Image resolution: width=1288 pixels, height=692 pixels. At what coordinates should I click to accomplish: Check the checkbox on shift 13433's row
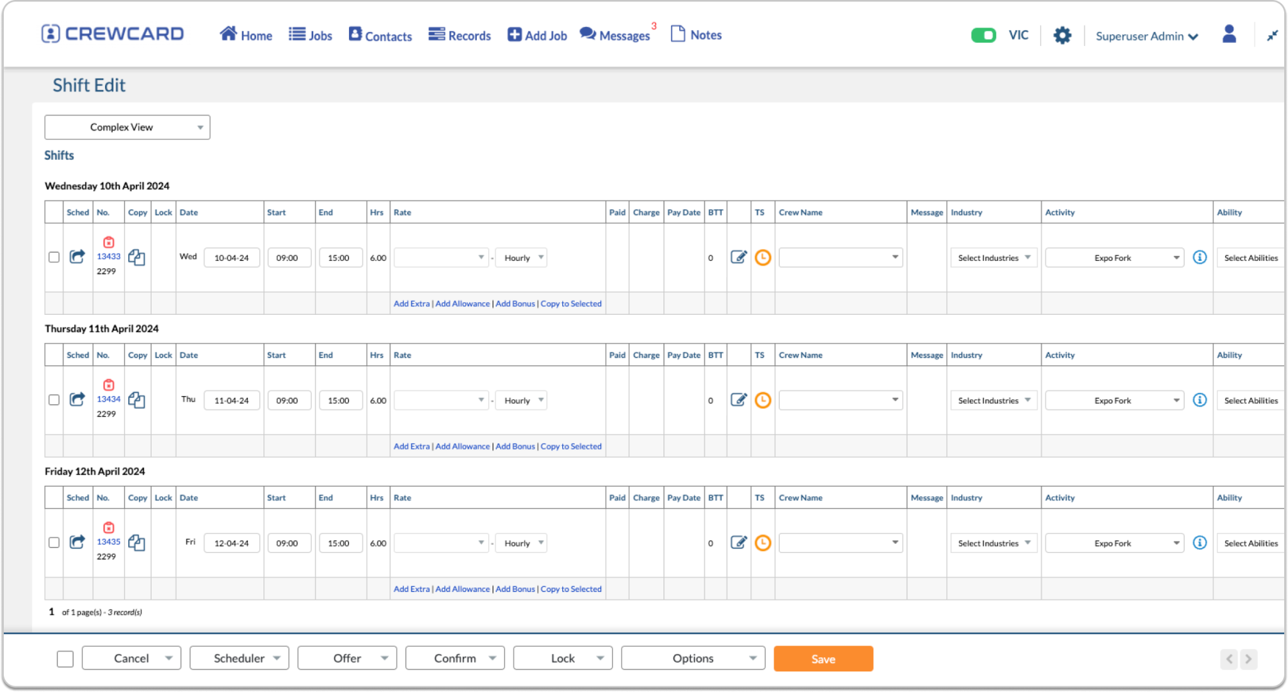click(53, 258)
